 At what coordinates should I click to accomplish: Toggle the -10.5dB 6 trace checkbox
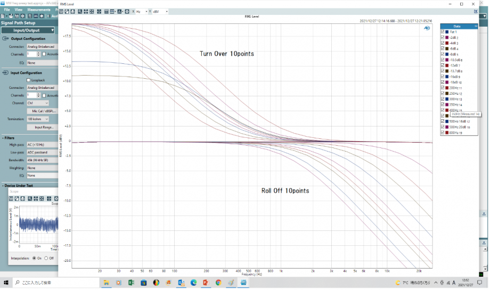(x=443, y=60)
